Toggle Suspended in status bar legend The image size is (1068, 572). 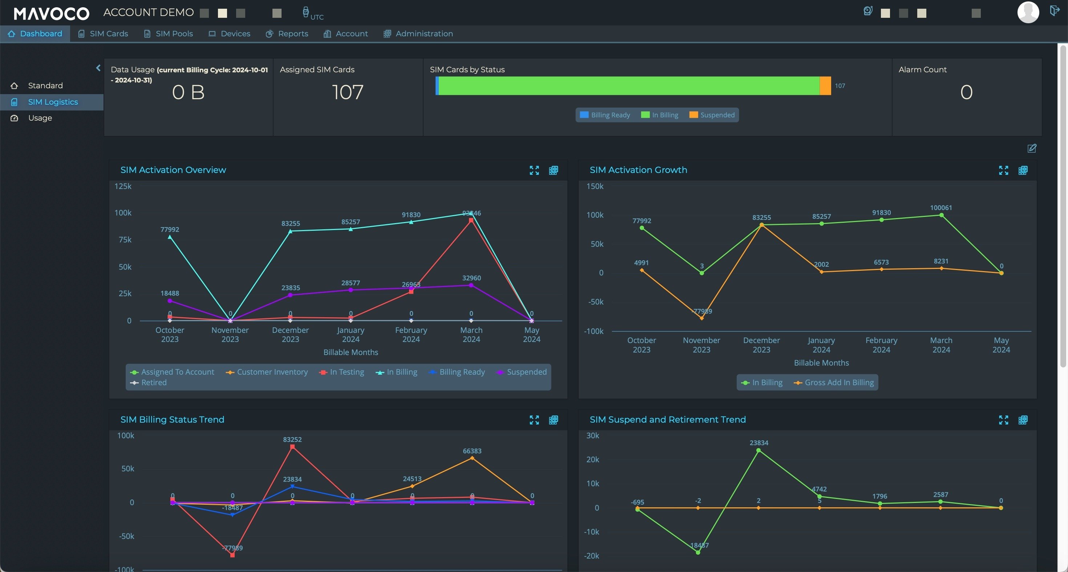712,115
